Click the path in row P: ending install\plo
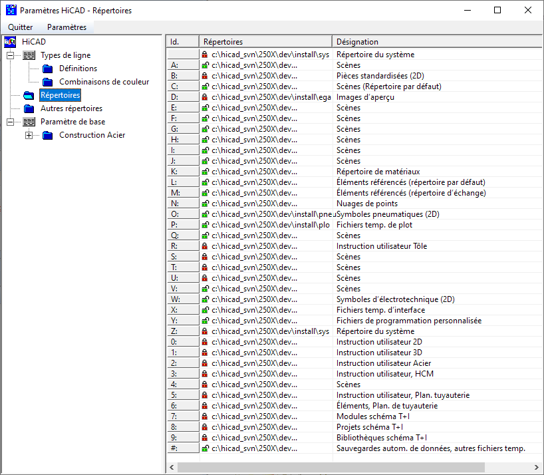 (x=271, y=225)
